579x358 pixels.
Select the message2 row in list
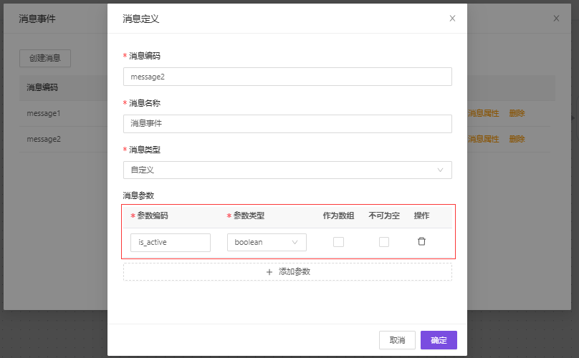click(44, 139)
